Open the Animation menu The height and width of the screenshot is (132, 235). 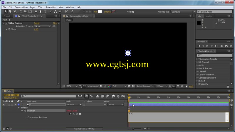[51, 7]
